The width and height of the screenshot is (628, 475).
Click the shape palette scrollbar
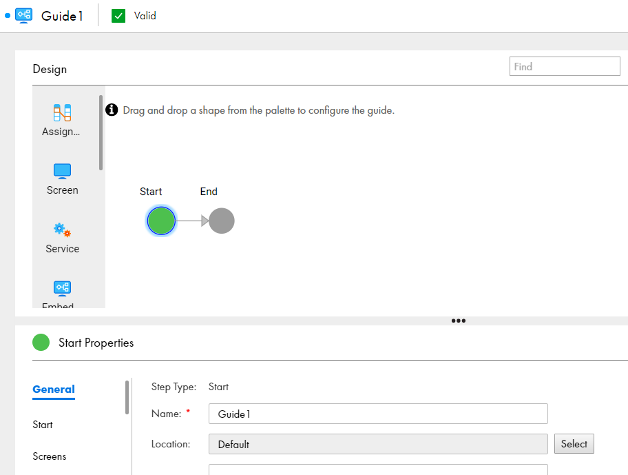click(x=101, y=132)
